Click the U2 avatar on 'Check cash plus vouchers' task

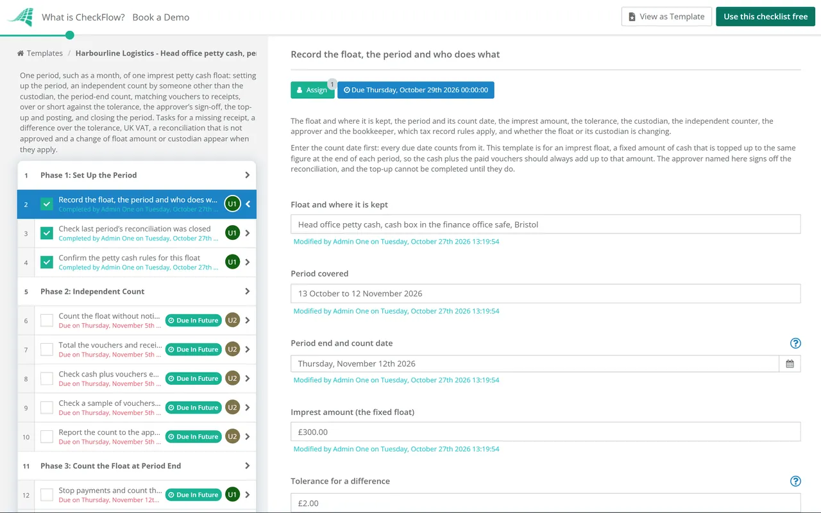click(232, 378)
